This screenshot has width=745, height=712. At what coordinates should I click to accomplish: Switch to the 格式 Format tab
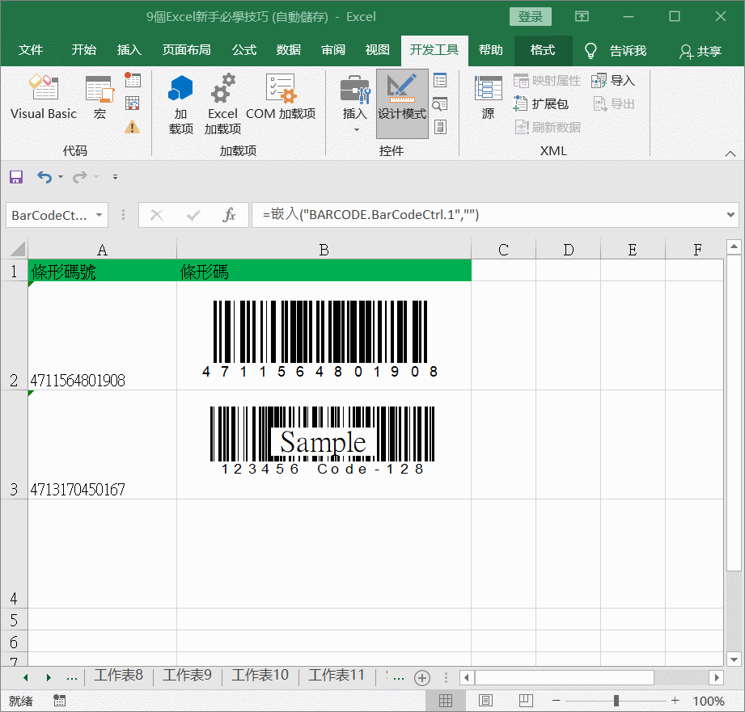coord(543,50)
